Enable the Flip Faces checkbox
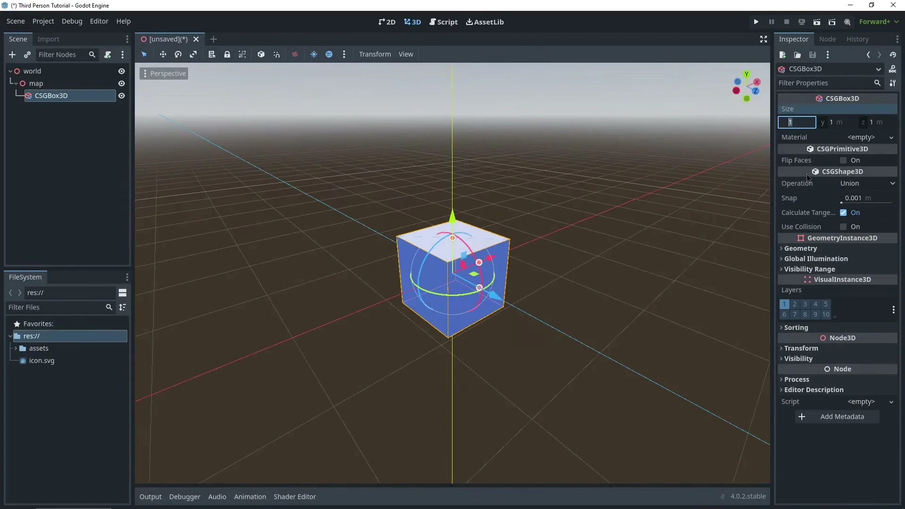Viewport: 905px width, 509px height. (843, 160)
